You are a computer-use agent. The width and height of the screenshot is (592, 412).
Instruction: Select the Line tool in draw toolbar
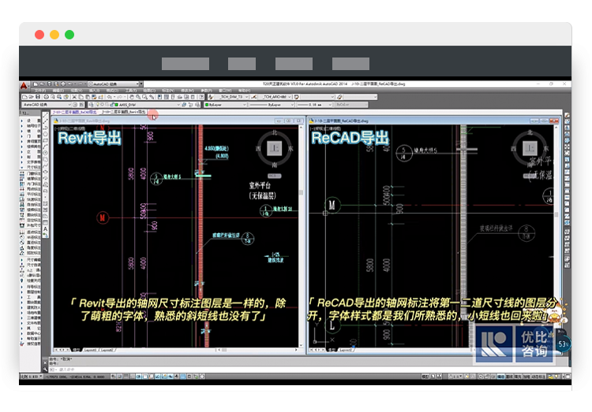coord(45,114)
